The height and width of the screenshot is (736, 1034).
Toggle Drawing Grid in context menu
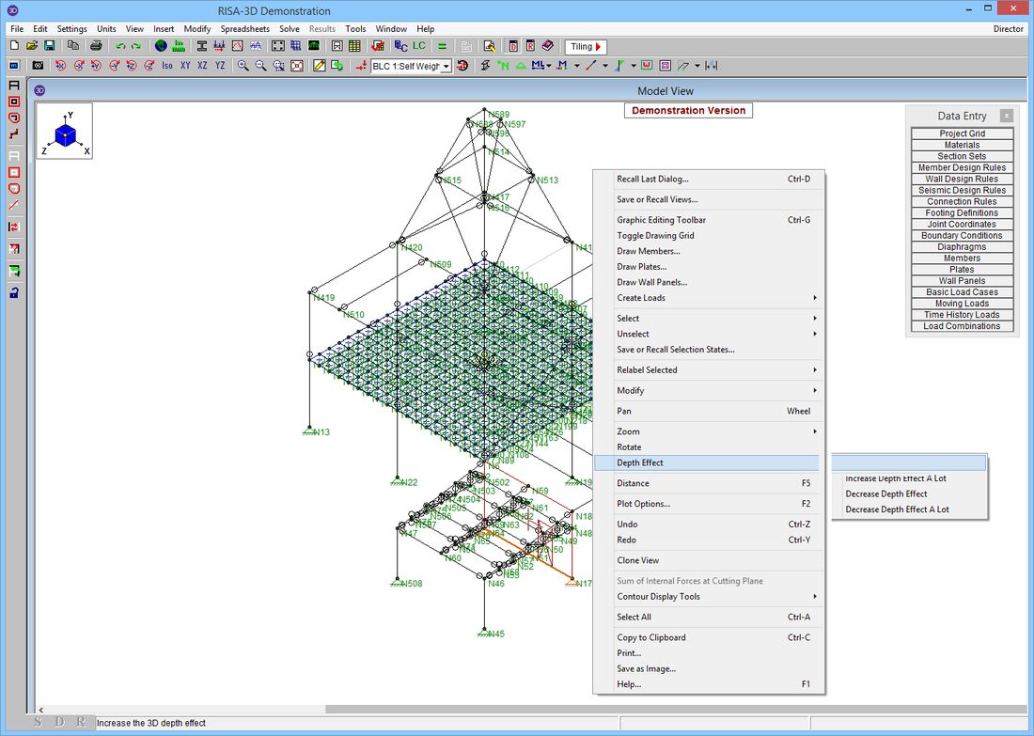[x=655, y=236]
